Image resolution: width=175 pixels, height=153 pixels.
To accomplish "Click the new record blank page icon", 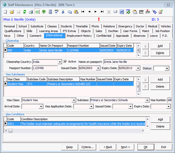I will pyautogui.click(x=5, y=12).
